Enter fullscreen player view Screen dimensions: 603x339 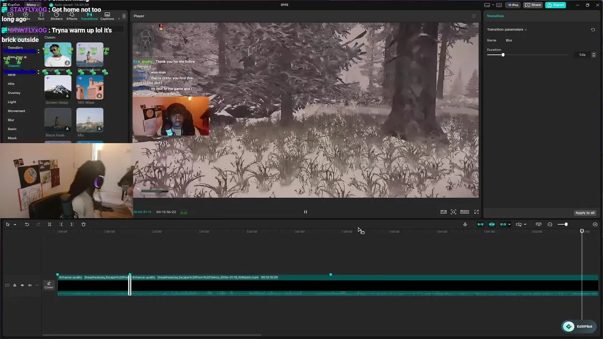[x=476, y=212]
